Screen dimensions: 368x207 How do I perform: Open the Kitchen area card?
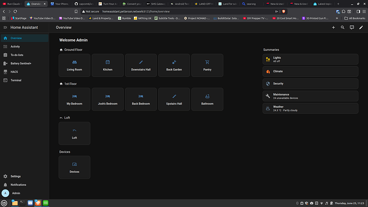click(108, 65)
